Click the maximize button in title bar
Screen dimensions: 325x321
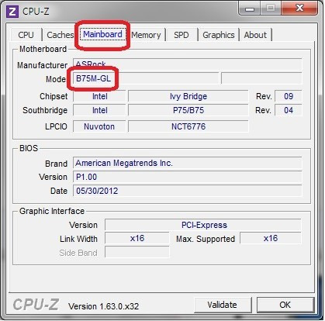pos(271,9)
